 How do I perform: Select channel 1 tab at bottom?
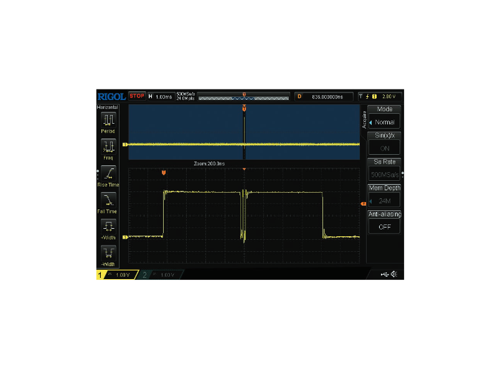(x=117, y=275)
